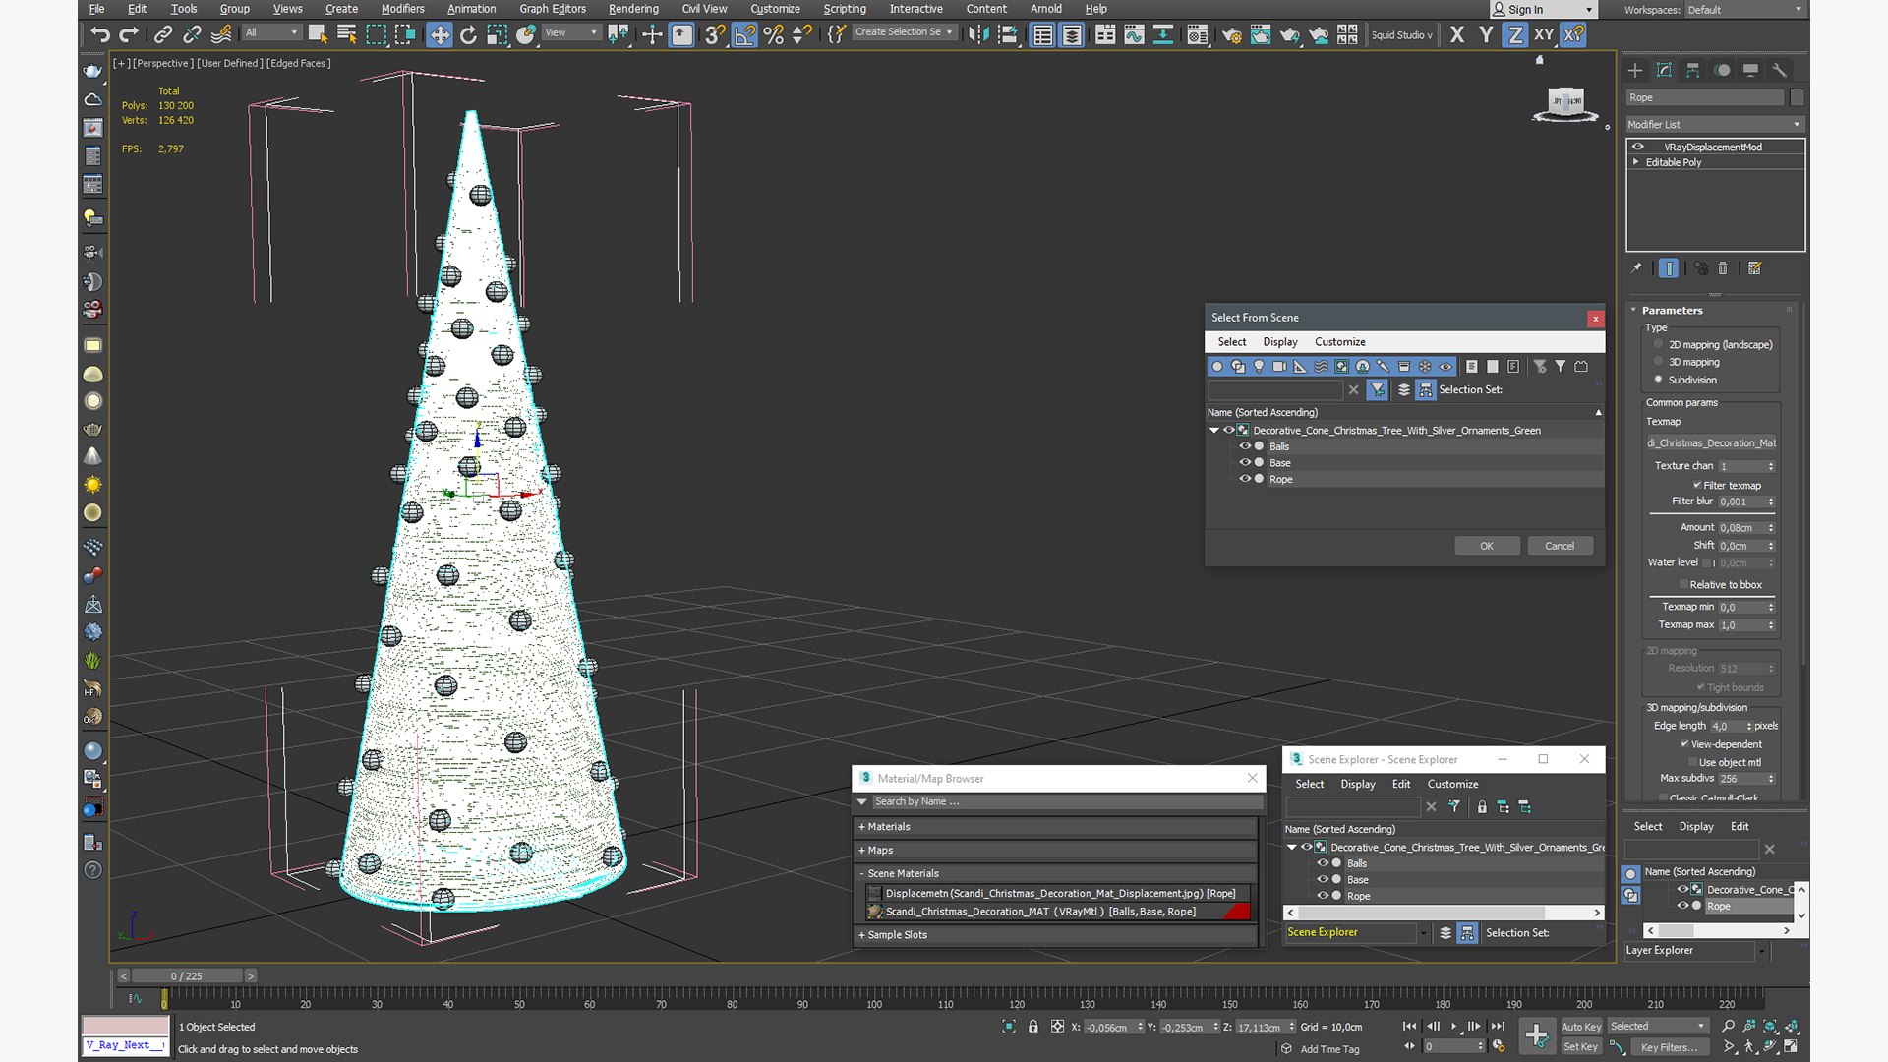Screen dimensions: 1888x1062
Task: Click the Redo arrow in main toolbar
Action: pyautogui.click(x=129, y=34)
